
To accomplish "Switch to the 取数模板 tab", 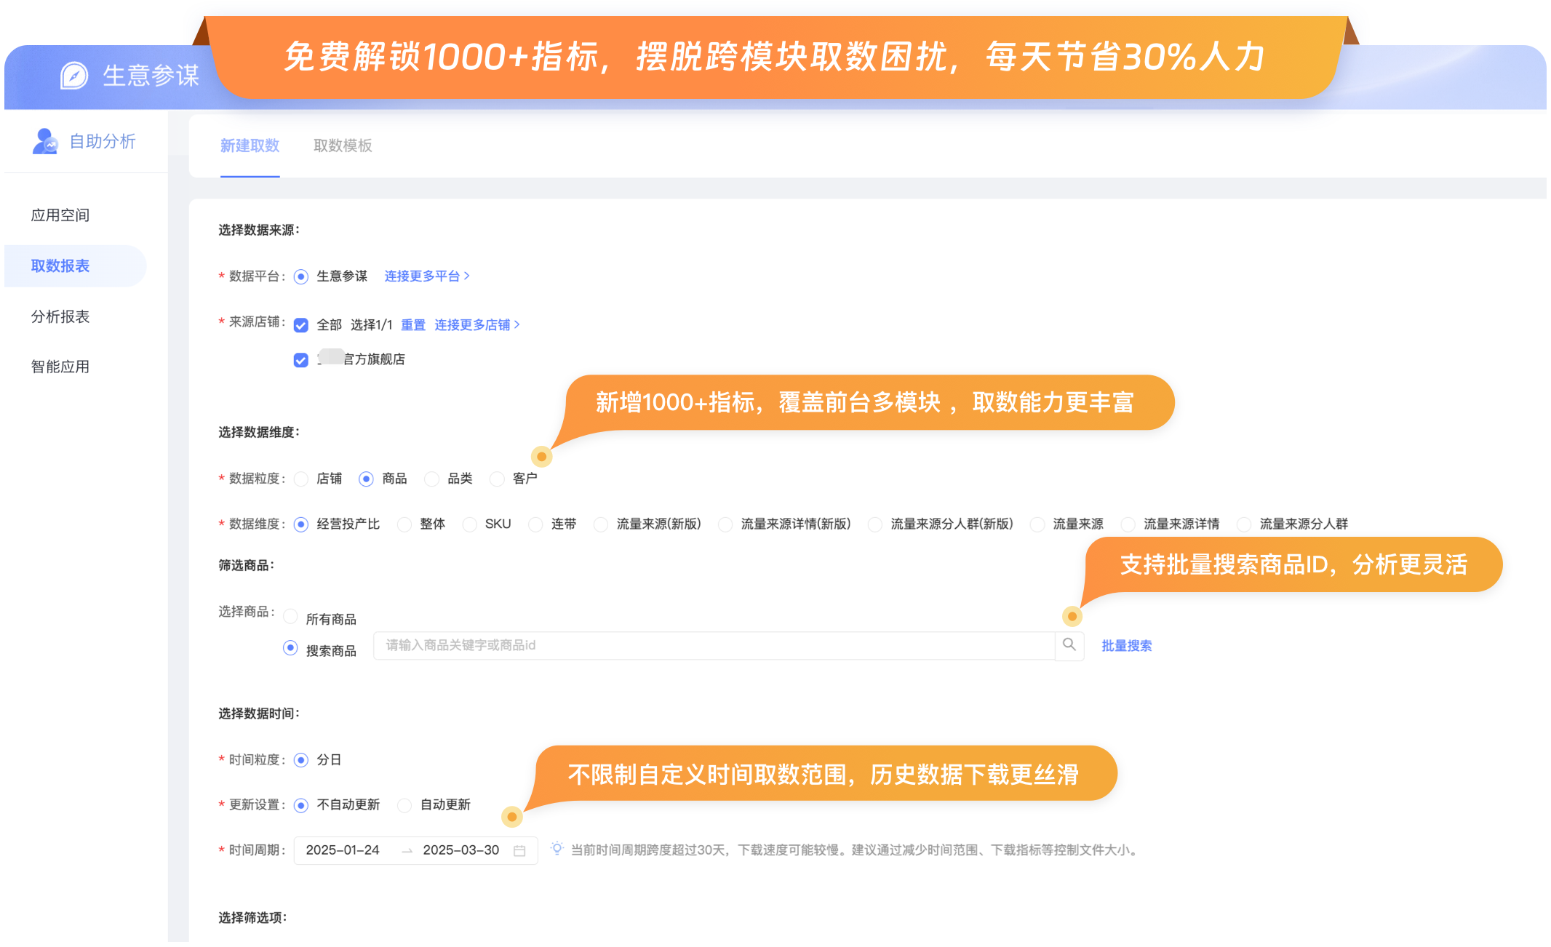I will coord(343,145).
